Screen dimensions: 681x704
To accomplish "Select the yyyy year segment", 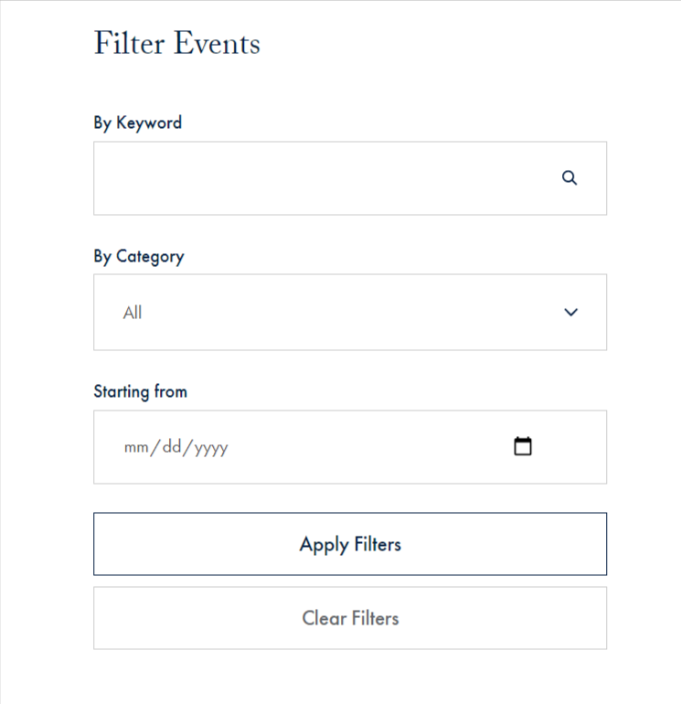I will coord(211,449).
